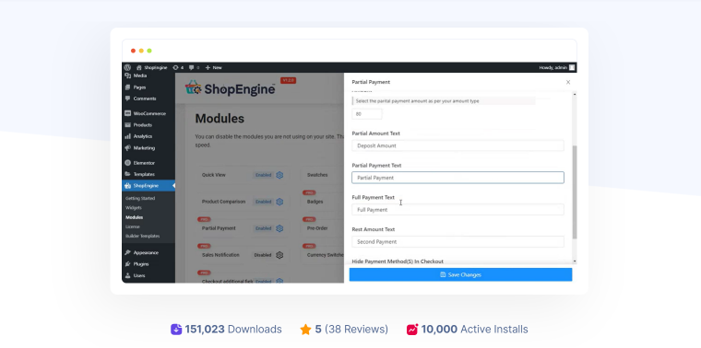Image resolution: width=701 pixels, height=348 pixels.
Task: Open Product Comparison settings gear
Action: coord(279,202)
